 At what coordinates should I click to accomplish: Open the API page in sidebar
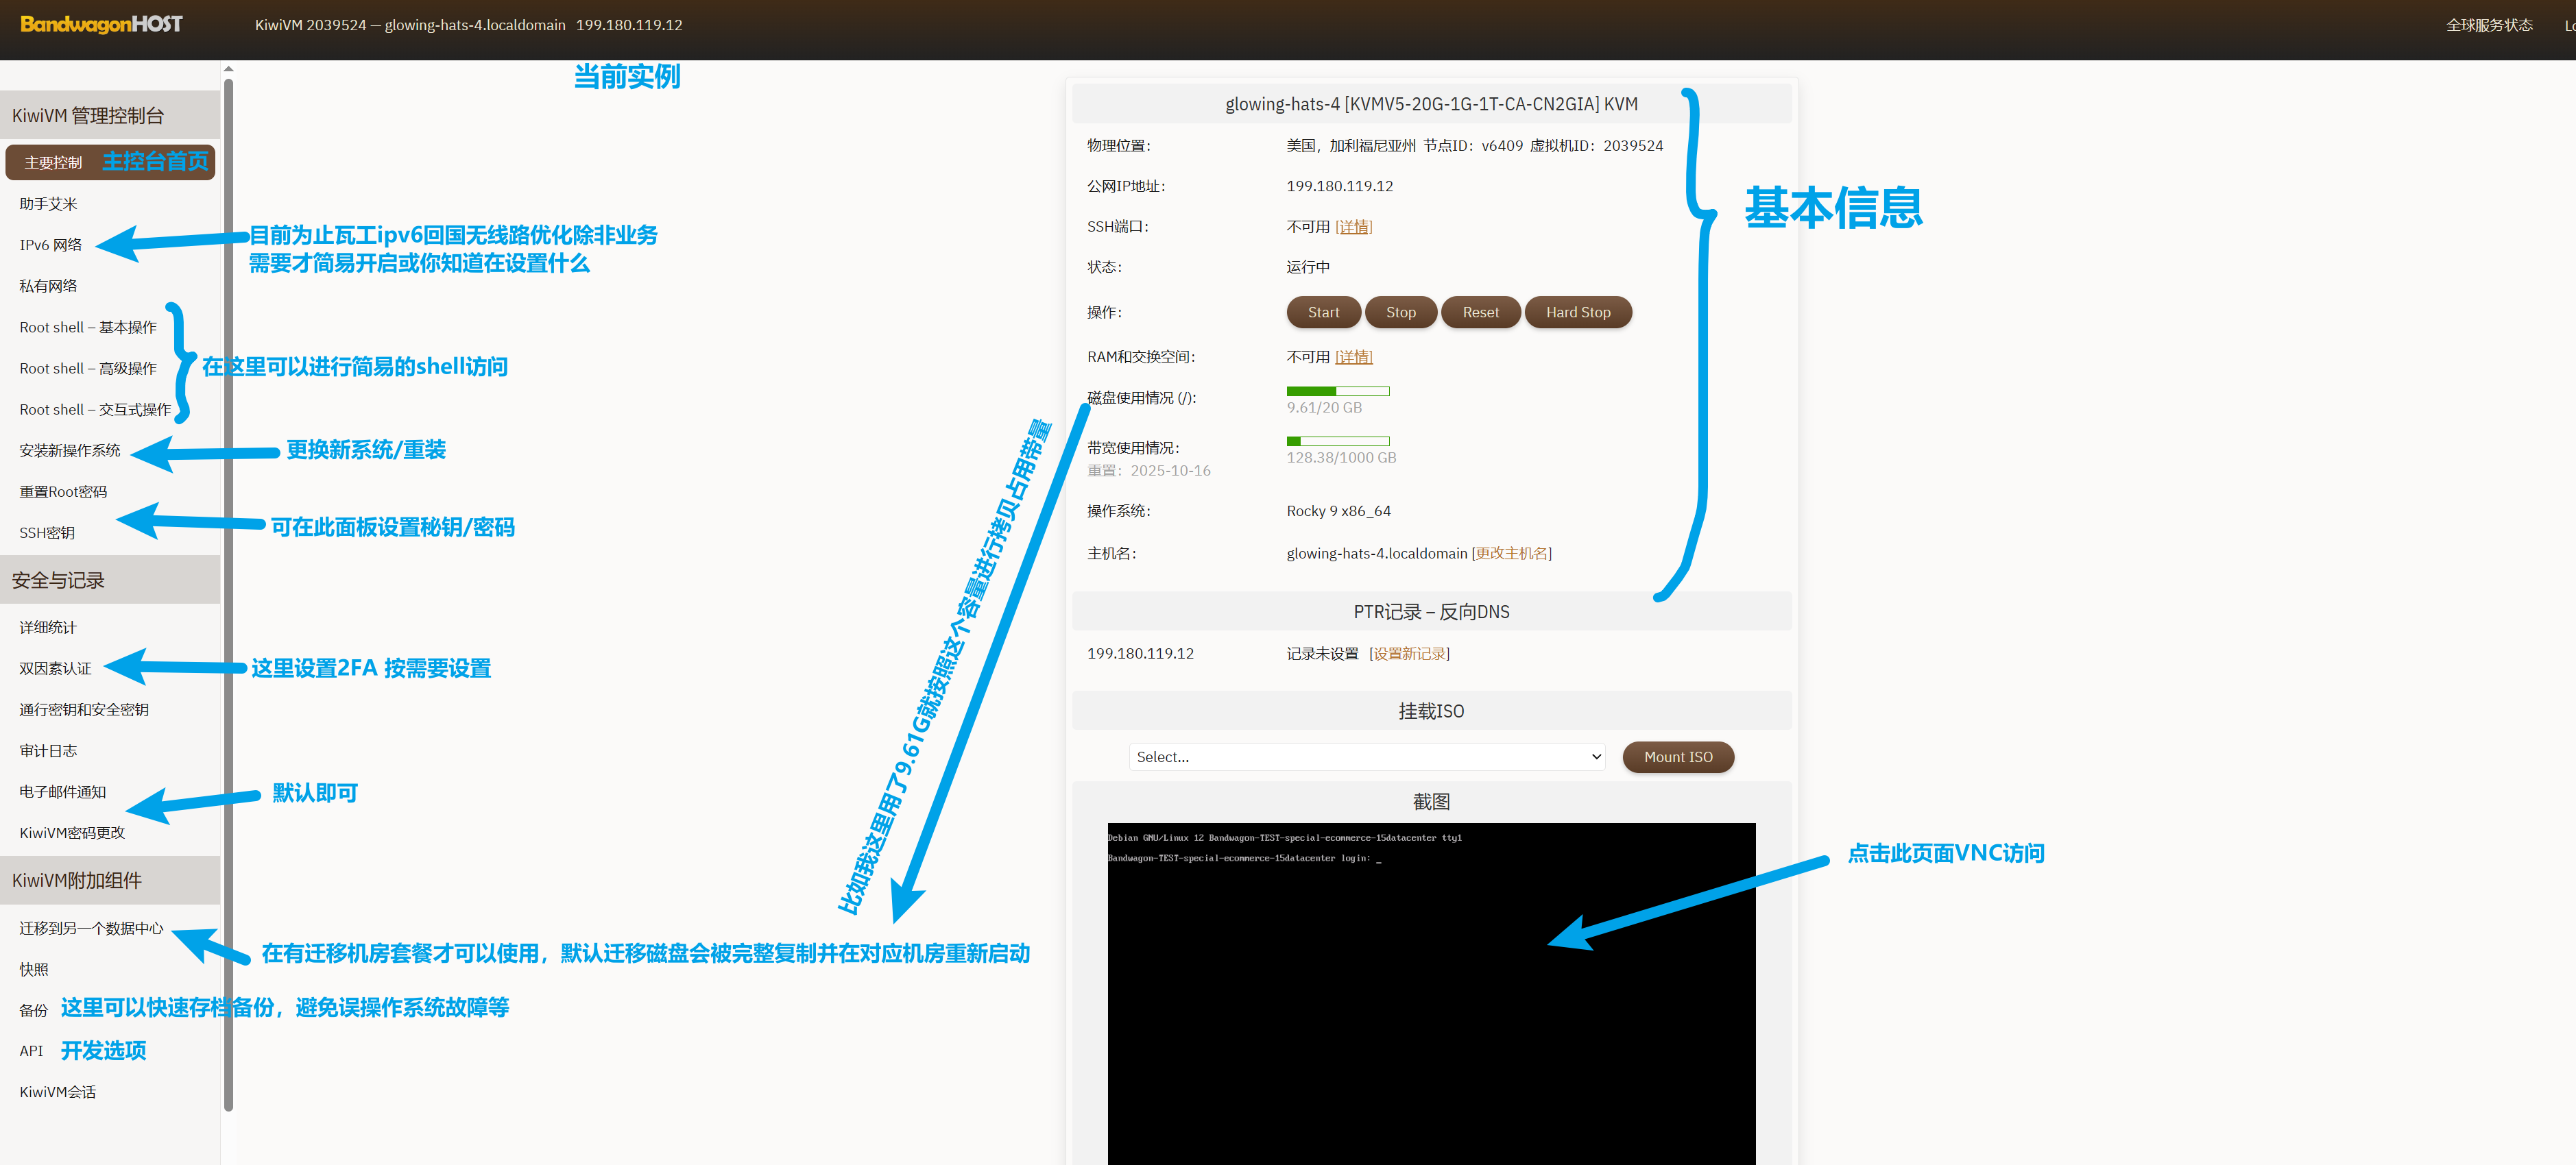(31, 1051)
